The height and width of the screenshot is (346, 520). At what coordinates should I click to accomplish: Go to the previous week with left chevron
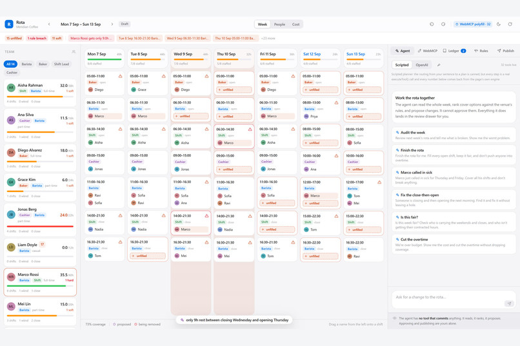(x=49, y=24)
